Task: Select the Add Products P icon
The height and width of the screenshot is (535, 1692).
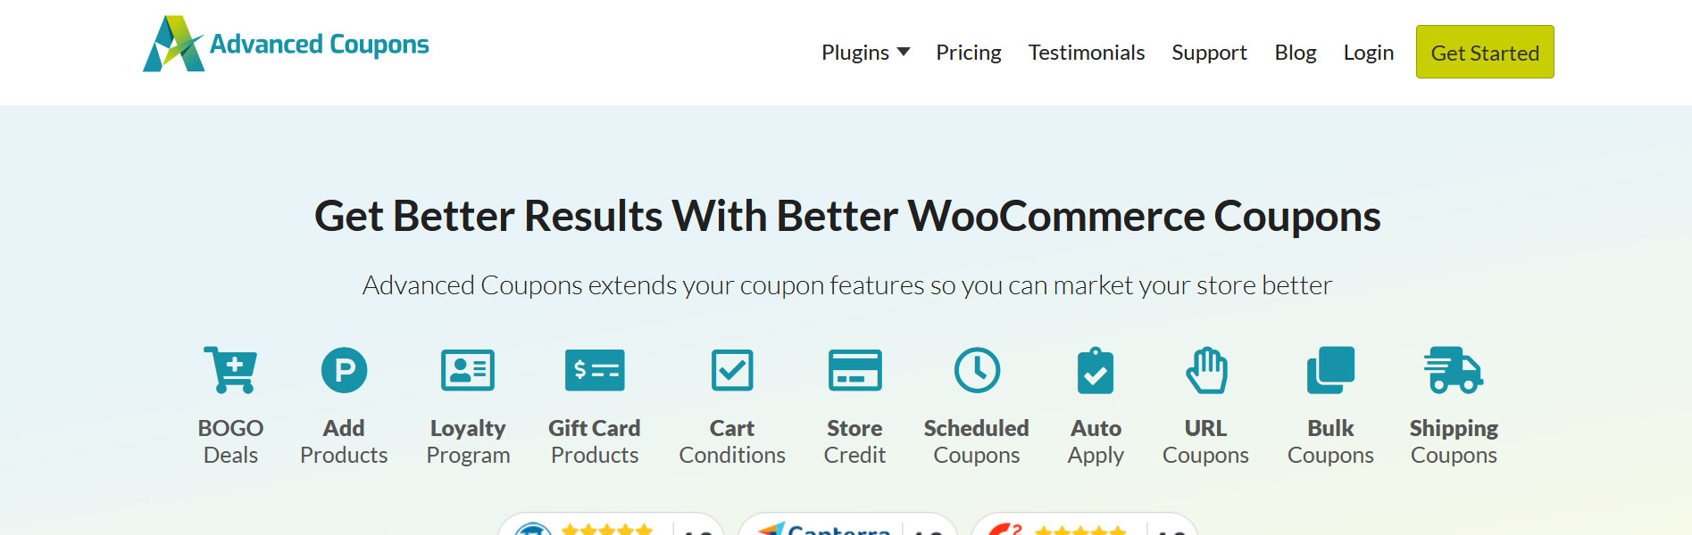Action: click(344, 369)
